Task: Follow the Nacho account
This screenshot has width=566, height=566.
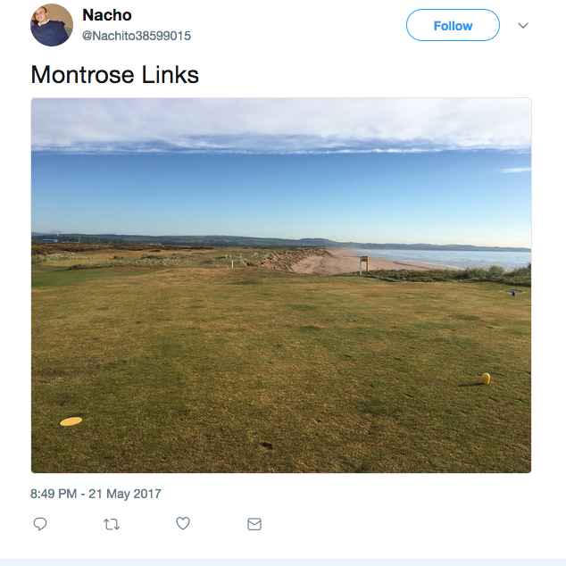Action: pyautogui.click(x=453, y=25)
